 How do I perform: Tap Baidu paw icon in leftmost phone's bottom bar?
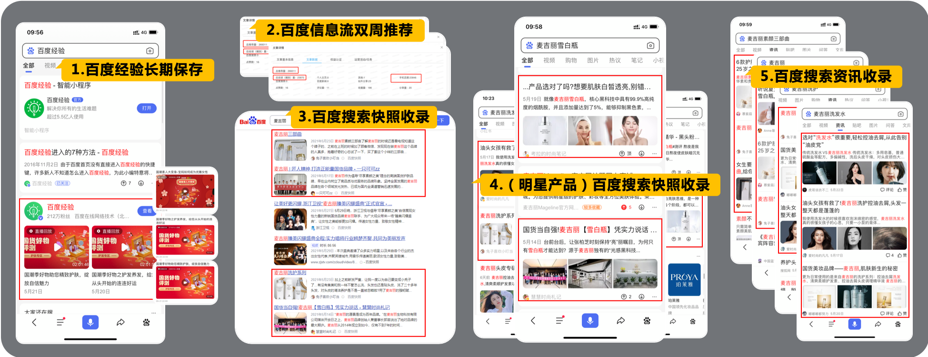[x=146, y=322]
